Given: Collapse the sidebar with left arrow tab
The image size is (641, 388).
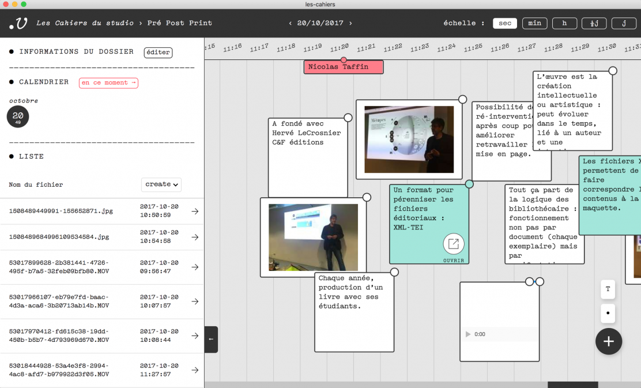Looking at the screenshot, I should click(x=211, y=339).
